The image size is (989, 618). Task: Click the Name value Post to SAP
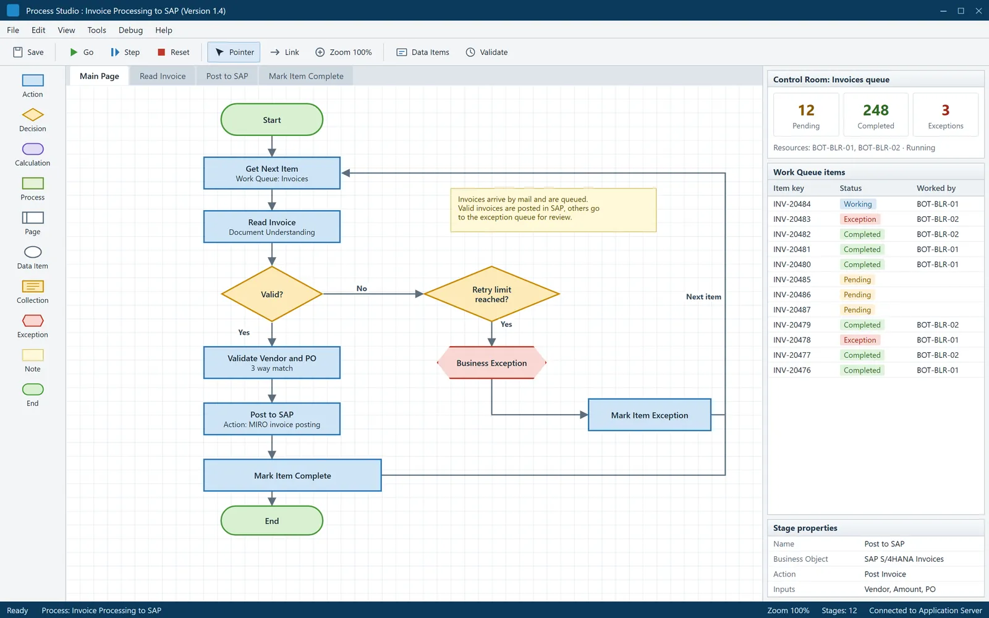(884, 544)
